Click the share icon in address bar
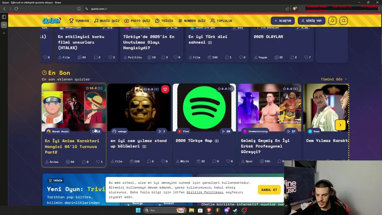Screen dimensions: 382x215 click(x=287, y=9)
